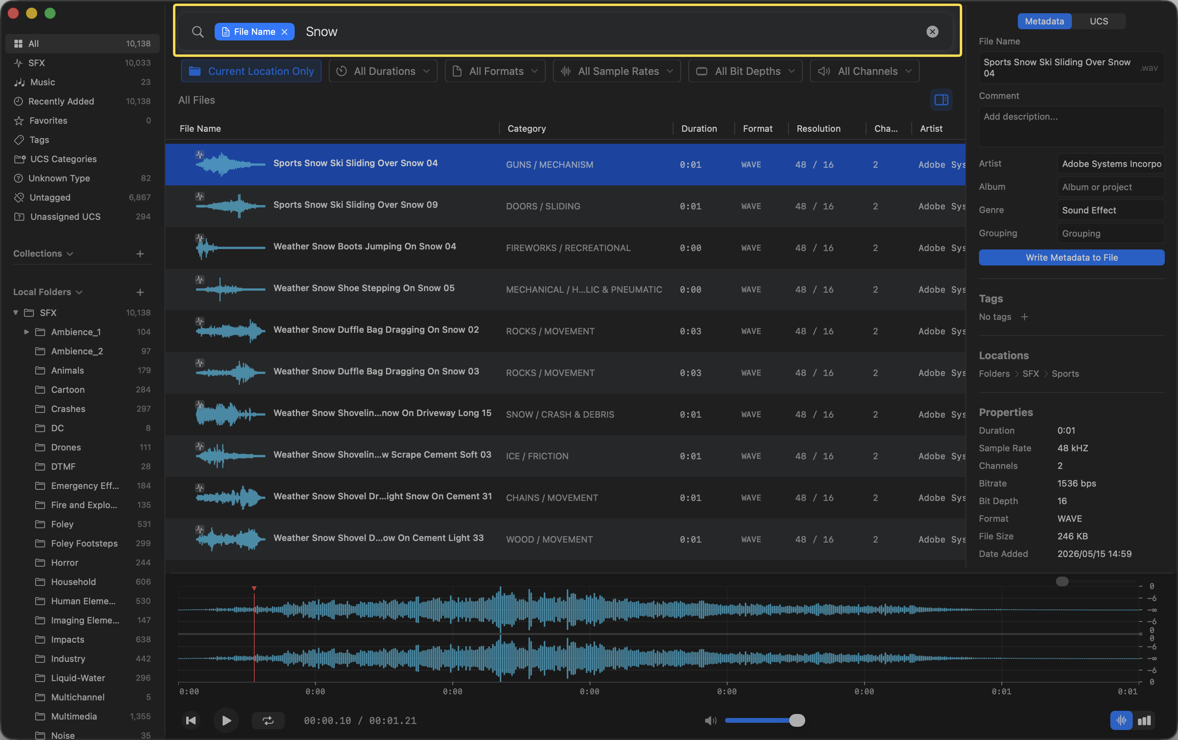Collapse the SFX root folder
Image resolution: width=1178 pixels, height=740 pixels.
(16, 312)
